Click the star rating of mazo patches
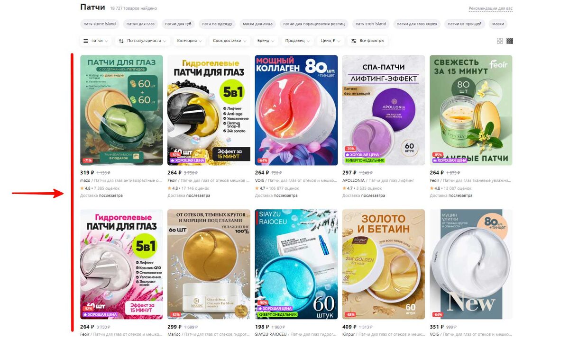 (x=84, y=188)
